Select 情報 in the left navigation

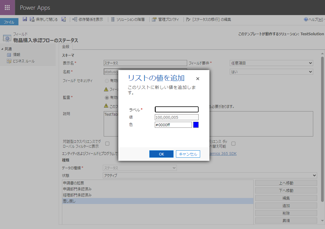point(17,55)
